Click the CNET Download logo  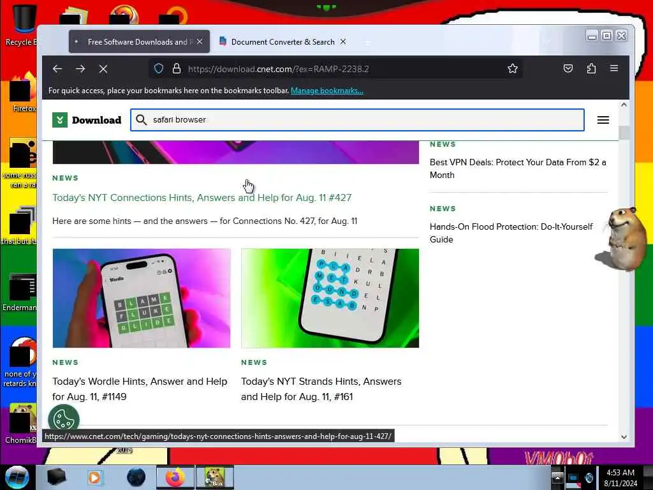[x=87, y=120]
